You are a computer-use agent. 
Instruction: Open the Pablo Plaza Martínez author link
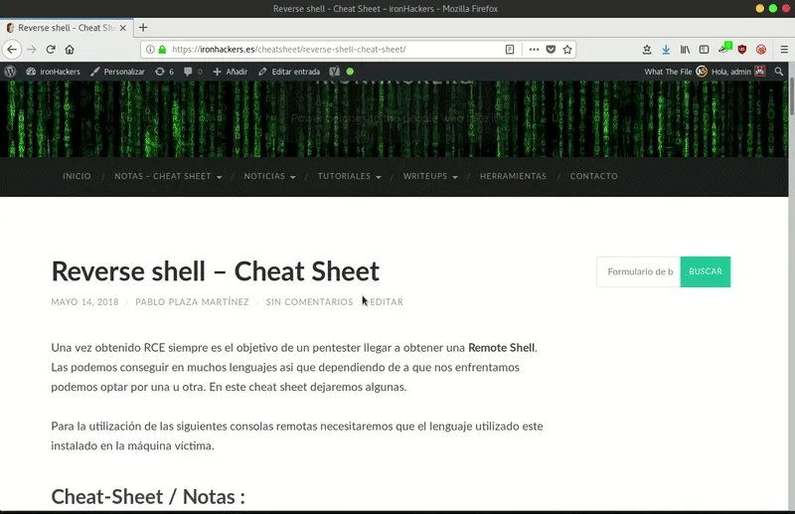(x=192, y=302)
